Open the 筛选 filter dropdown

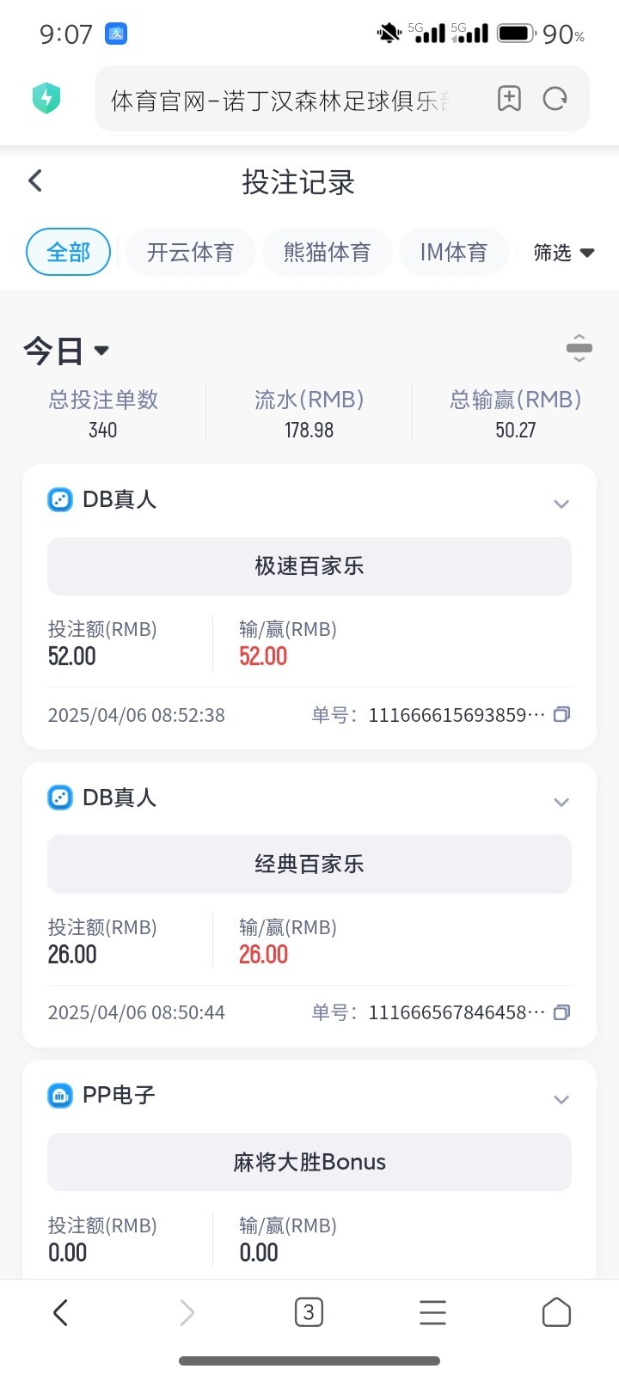(x=564, y=253)
